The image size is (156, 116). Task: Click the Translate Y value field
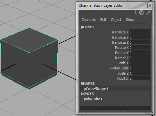(140, 37)
